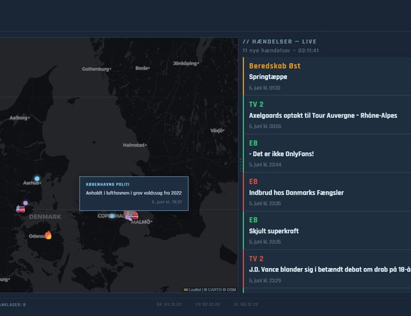411x316 pixels.
Task: Click the 'FO 02.12.22' footer entry
Action: pos(207,304)
